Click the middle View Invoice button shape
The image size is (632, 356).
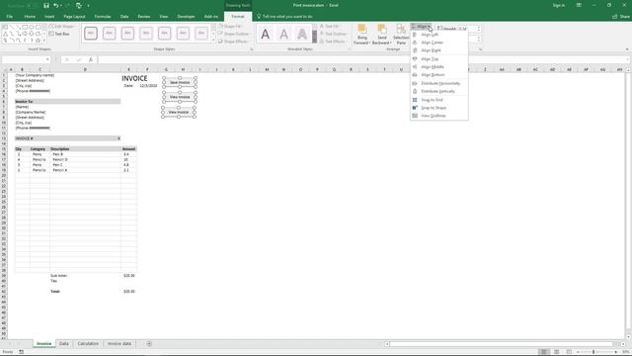(180, 97)
